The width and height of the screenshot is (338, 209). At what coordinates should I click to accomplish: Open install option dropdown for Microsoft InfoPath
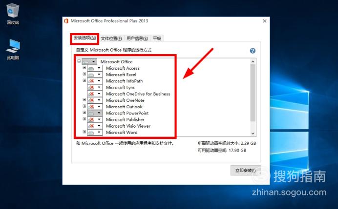pyautogui.click(x=99, y=81)
